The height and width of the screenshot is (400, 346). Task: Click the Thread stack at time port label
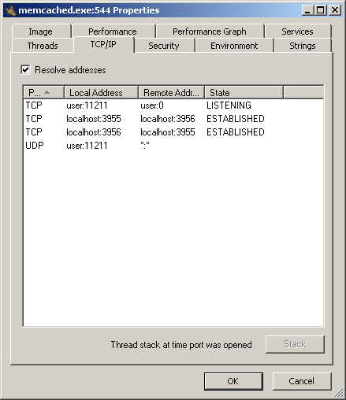point(181,345)
